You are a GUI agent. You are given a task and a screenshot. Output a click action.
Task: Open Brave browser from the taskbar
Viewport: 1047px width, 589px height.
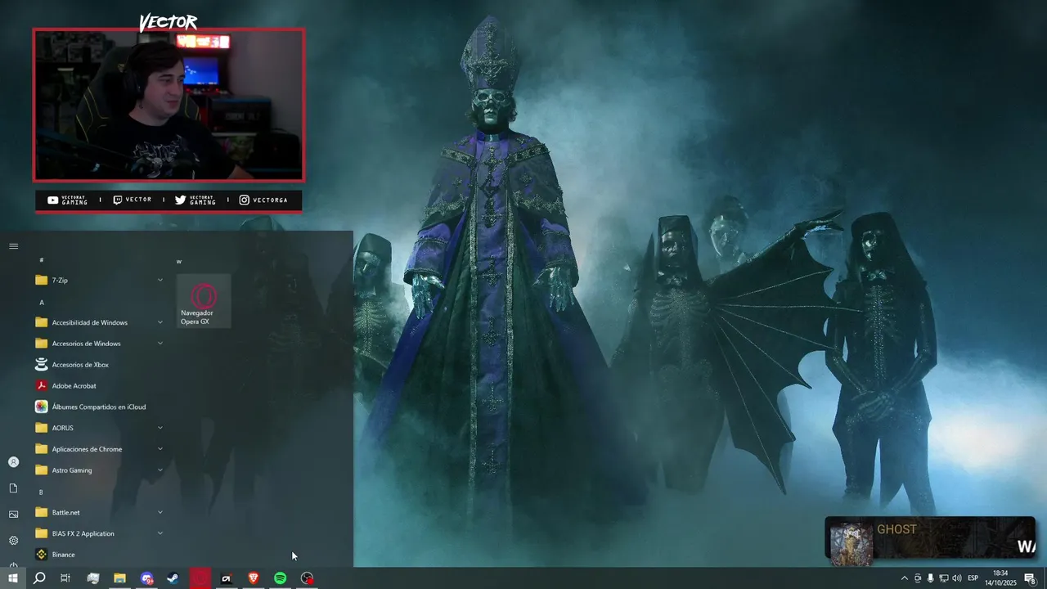coord(254,578)
